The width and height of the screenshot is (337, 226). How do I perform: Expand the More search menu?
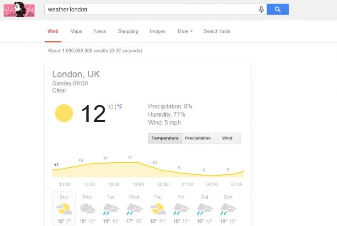[x=185, y=31]
